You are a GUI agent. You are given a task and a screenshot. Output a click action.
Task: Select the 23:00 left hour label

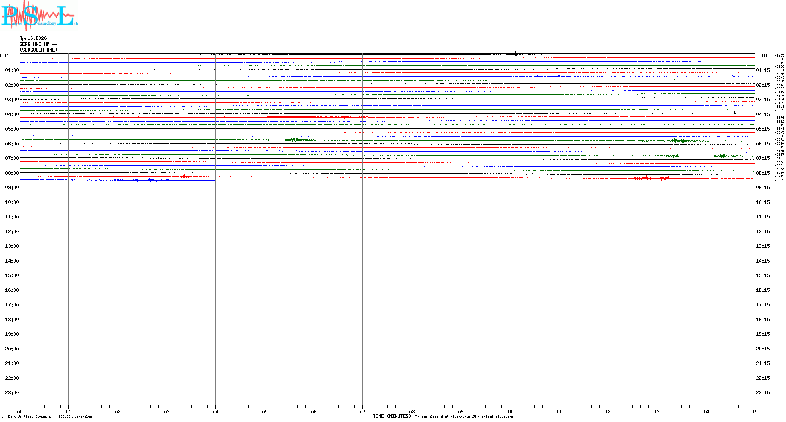12,393
